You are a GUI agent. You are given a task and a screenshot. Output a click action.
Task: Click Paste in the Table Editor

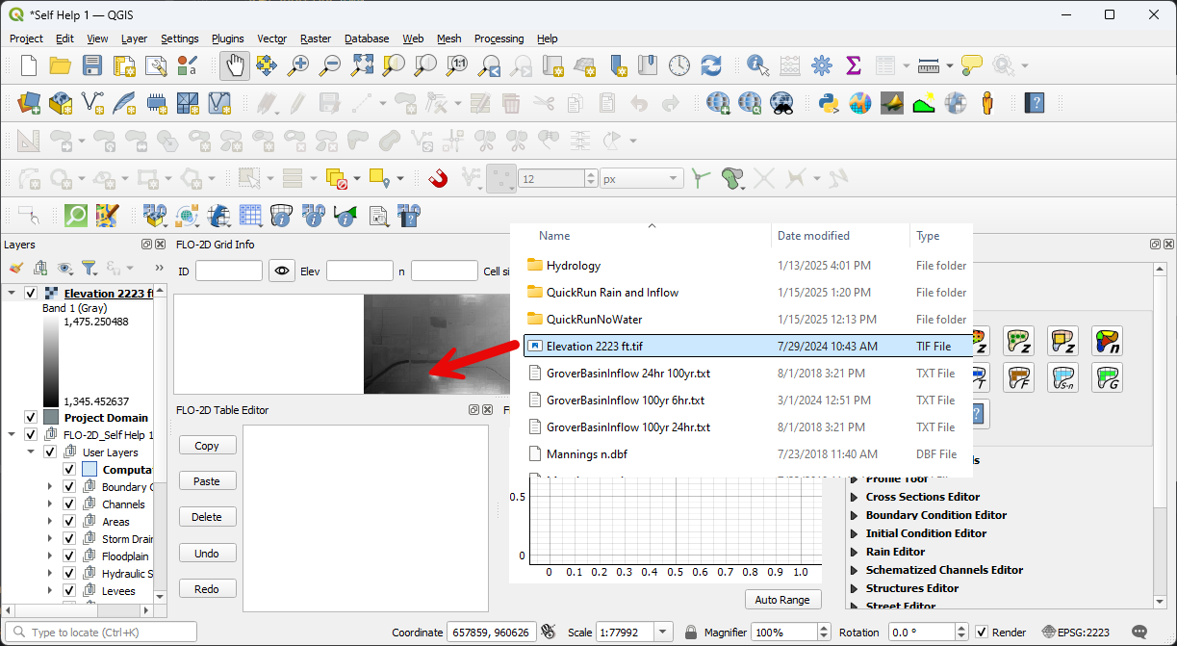click(207, 481)
